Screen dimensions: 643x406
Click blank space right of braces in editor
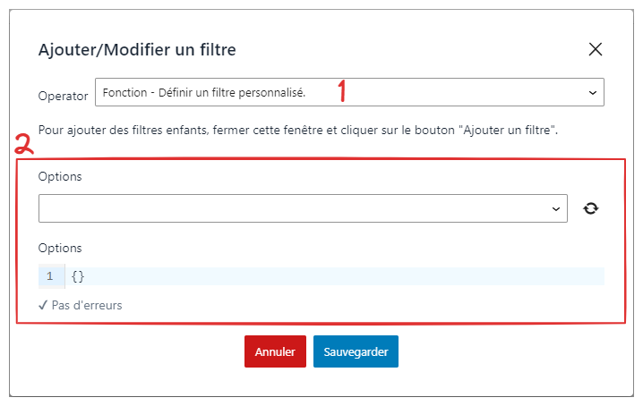click(345, 276)
